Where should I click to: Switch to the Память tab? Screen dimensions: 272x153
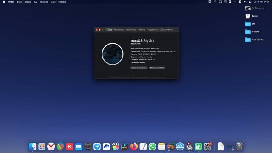click(142, 30)
